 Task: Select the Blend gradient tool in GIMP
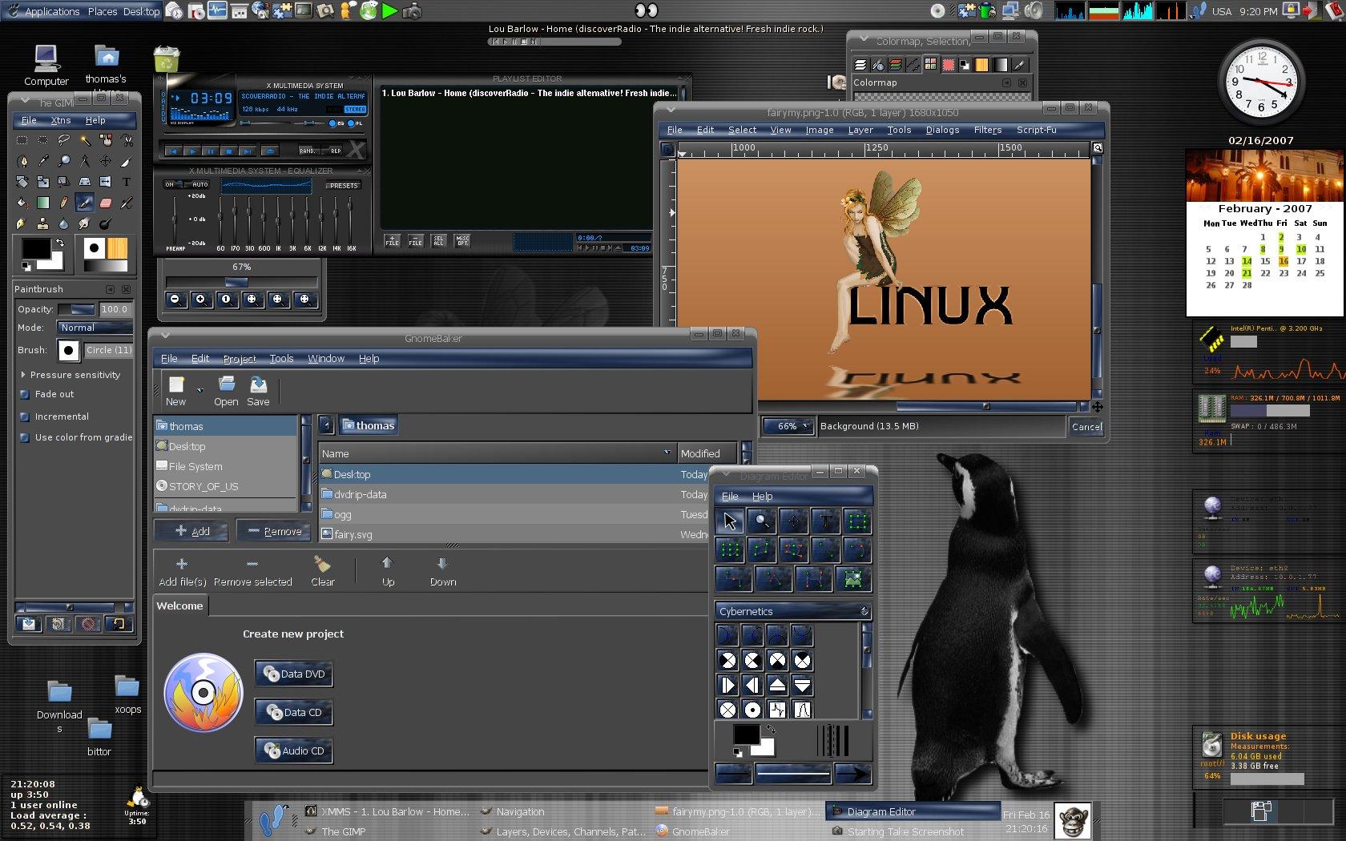[x=43, y=203]
